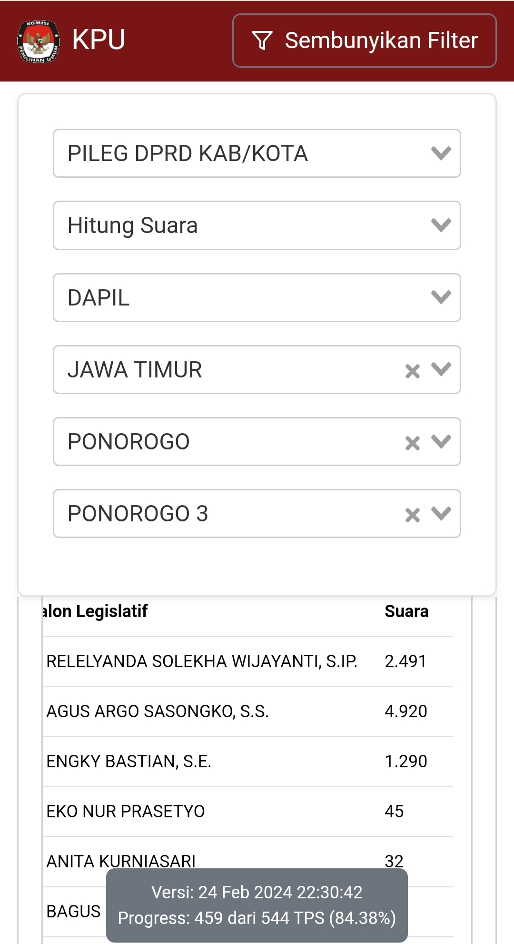The height and width of the screenshot is (944, 514).
Task: Click the chevron on the JAWA TIMUR field
Action: 440,369
